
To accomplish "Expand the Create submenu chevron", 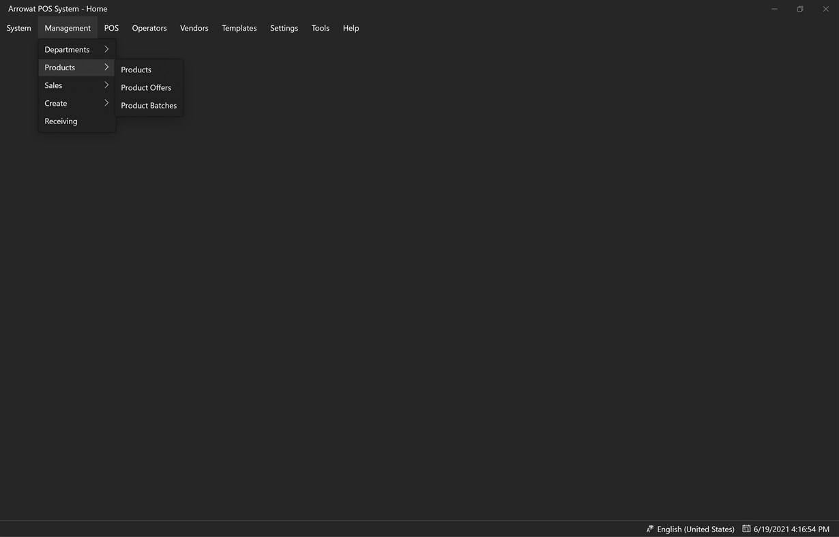I will 106,104.
